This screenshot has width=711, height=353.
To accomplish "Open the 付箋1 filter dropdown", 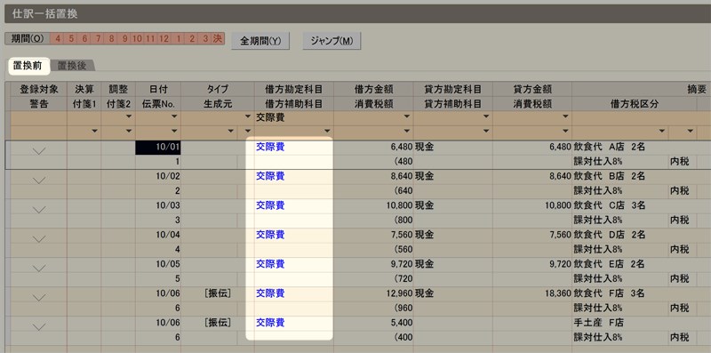I will pos(95,132).
